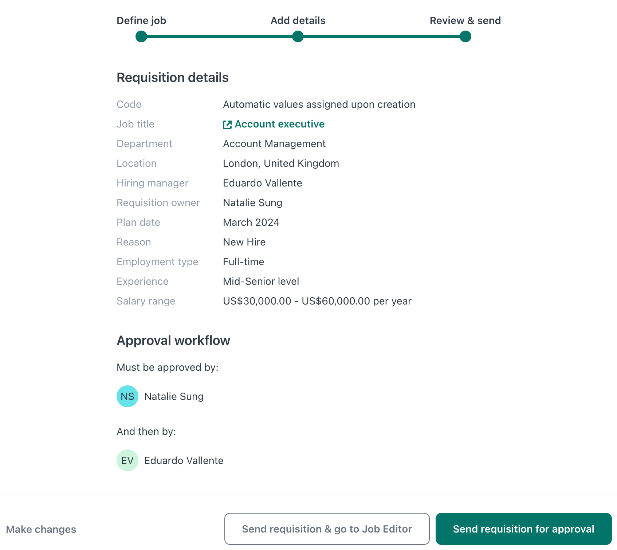Click the NS avatar for Natalie Sung

coord(127,396)
